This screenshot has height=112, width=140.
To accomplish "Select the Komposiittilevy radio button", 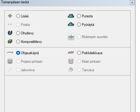I will pos(18,42).
